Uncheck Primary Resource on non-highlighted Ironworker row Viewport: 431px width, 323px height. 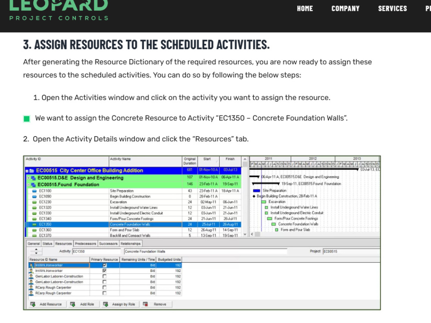pyautogui.click(x=104, y=271)
